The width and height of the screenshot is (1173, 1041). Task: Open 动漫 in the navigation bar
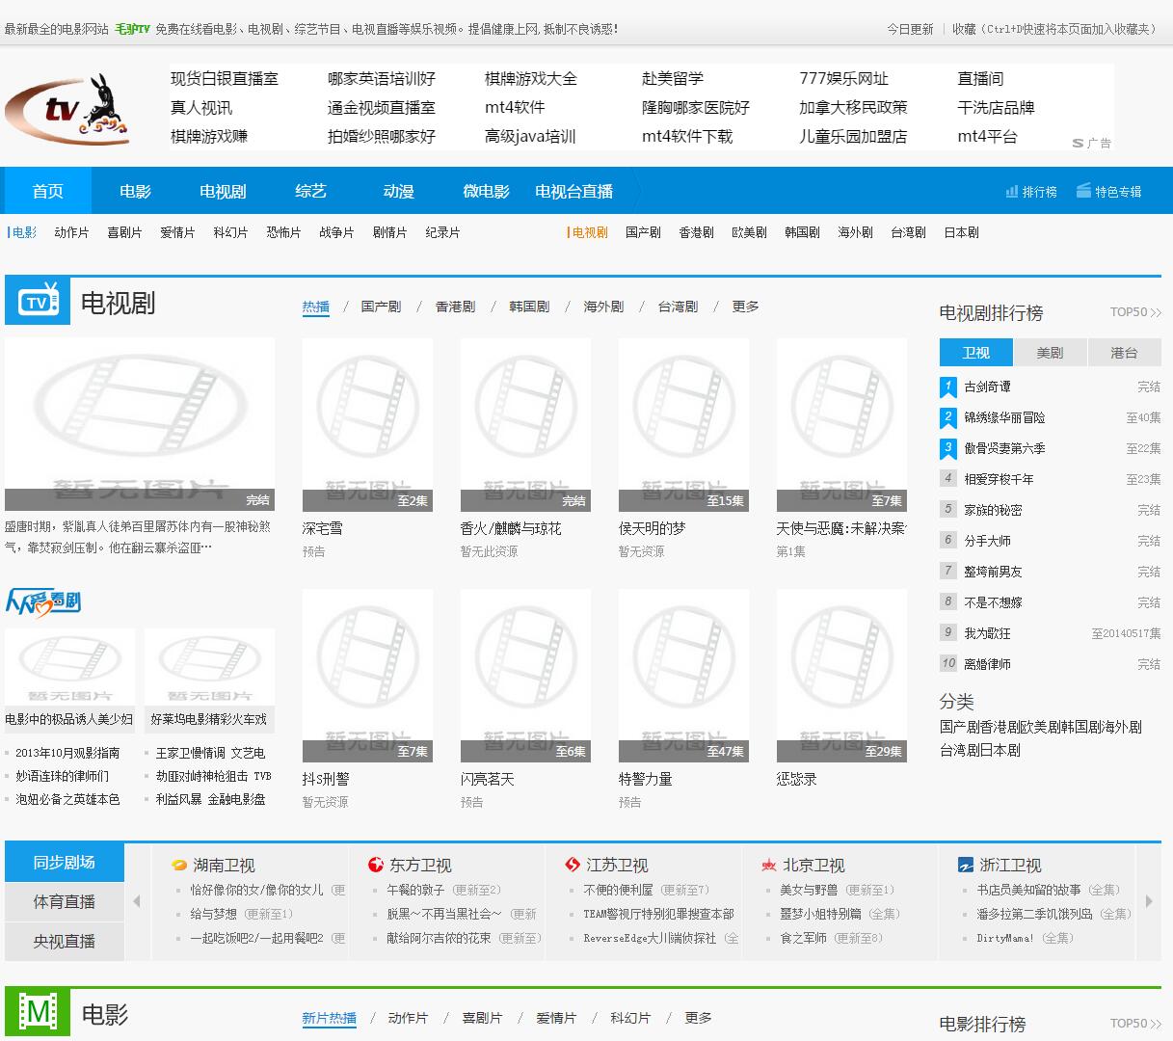point(399,191)
